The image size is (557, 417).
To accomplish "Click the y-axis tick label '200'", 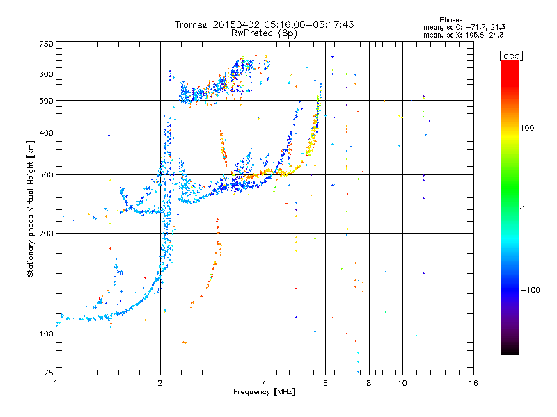I will click(x=46, y=234).
